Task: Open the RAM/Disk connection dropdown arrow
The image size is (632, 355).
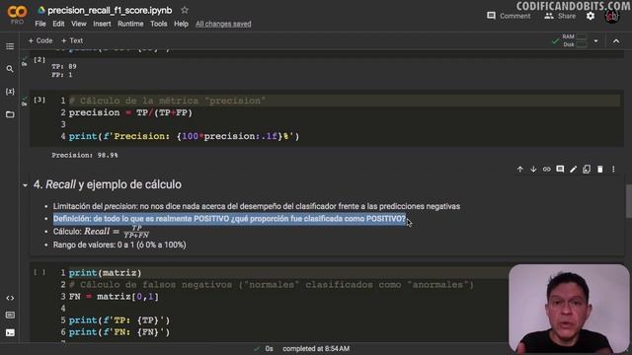Action: [595, 41]
